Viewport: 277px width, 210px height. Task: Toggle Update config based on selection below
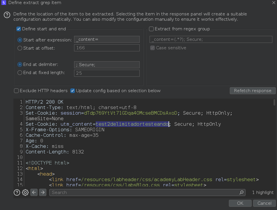pyautogui.click(x=73, y=91)
